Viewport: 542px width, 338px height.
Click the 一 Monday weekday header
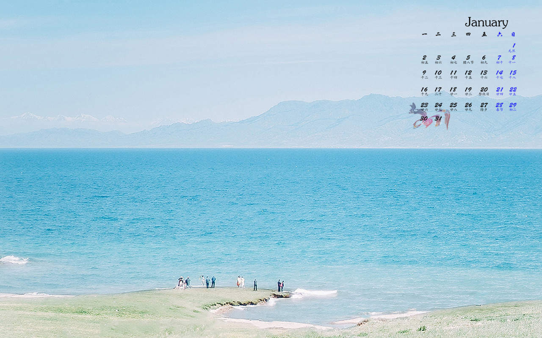(424, 35)
